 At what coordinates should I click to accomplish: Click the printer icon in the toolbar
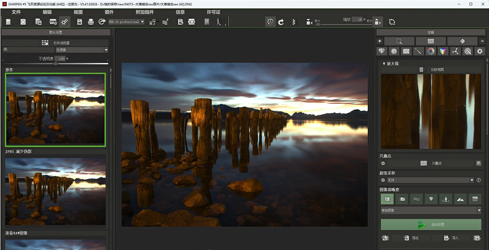[x=91, y=22]
